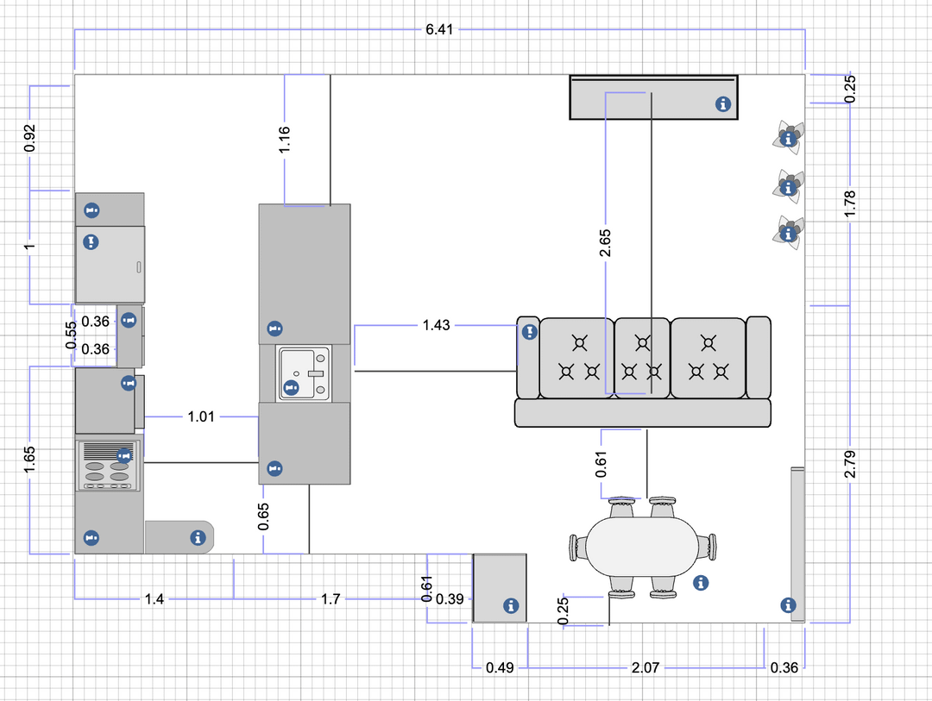Click info icon on island's lower countertop
The height and width of the screenshot is (701, 932).
pos(274,468)
